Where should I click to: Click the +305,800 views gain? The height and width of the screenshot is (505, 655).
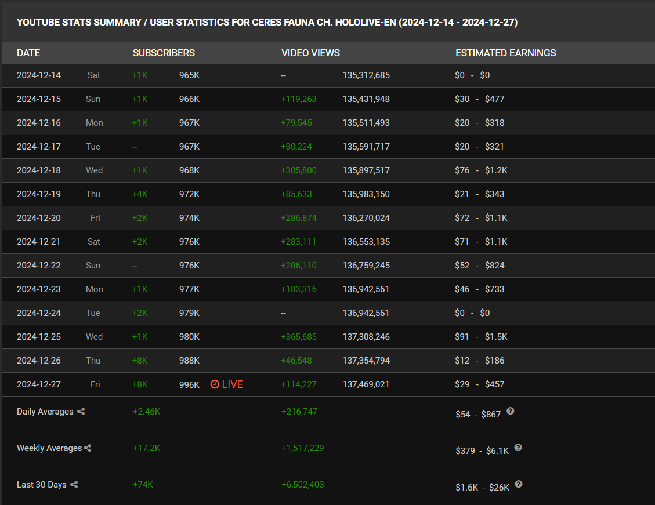click(x=298, y=170)
